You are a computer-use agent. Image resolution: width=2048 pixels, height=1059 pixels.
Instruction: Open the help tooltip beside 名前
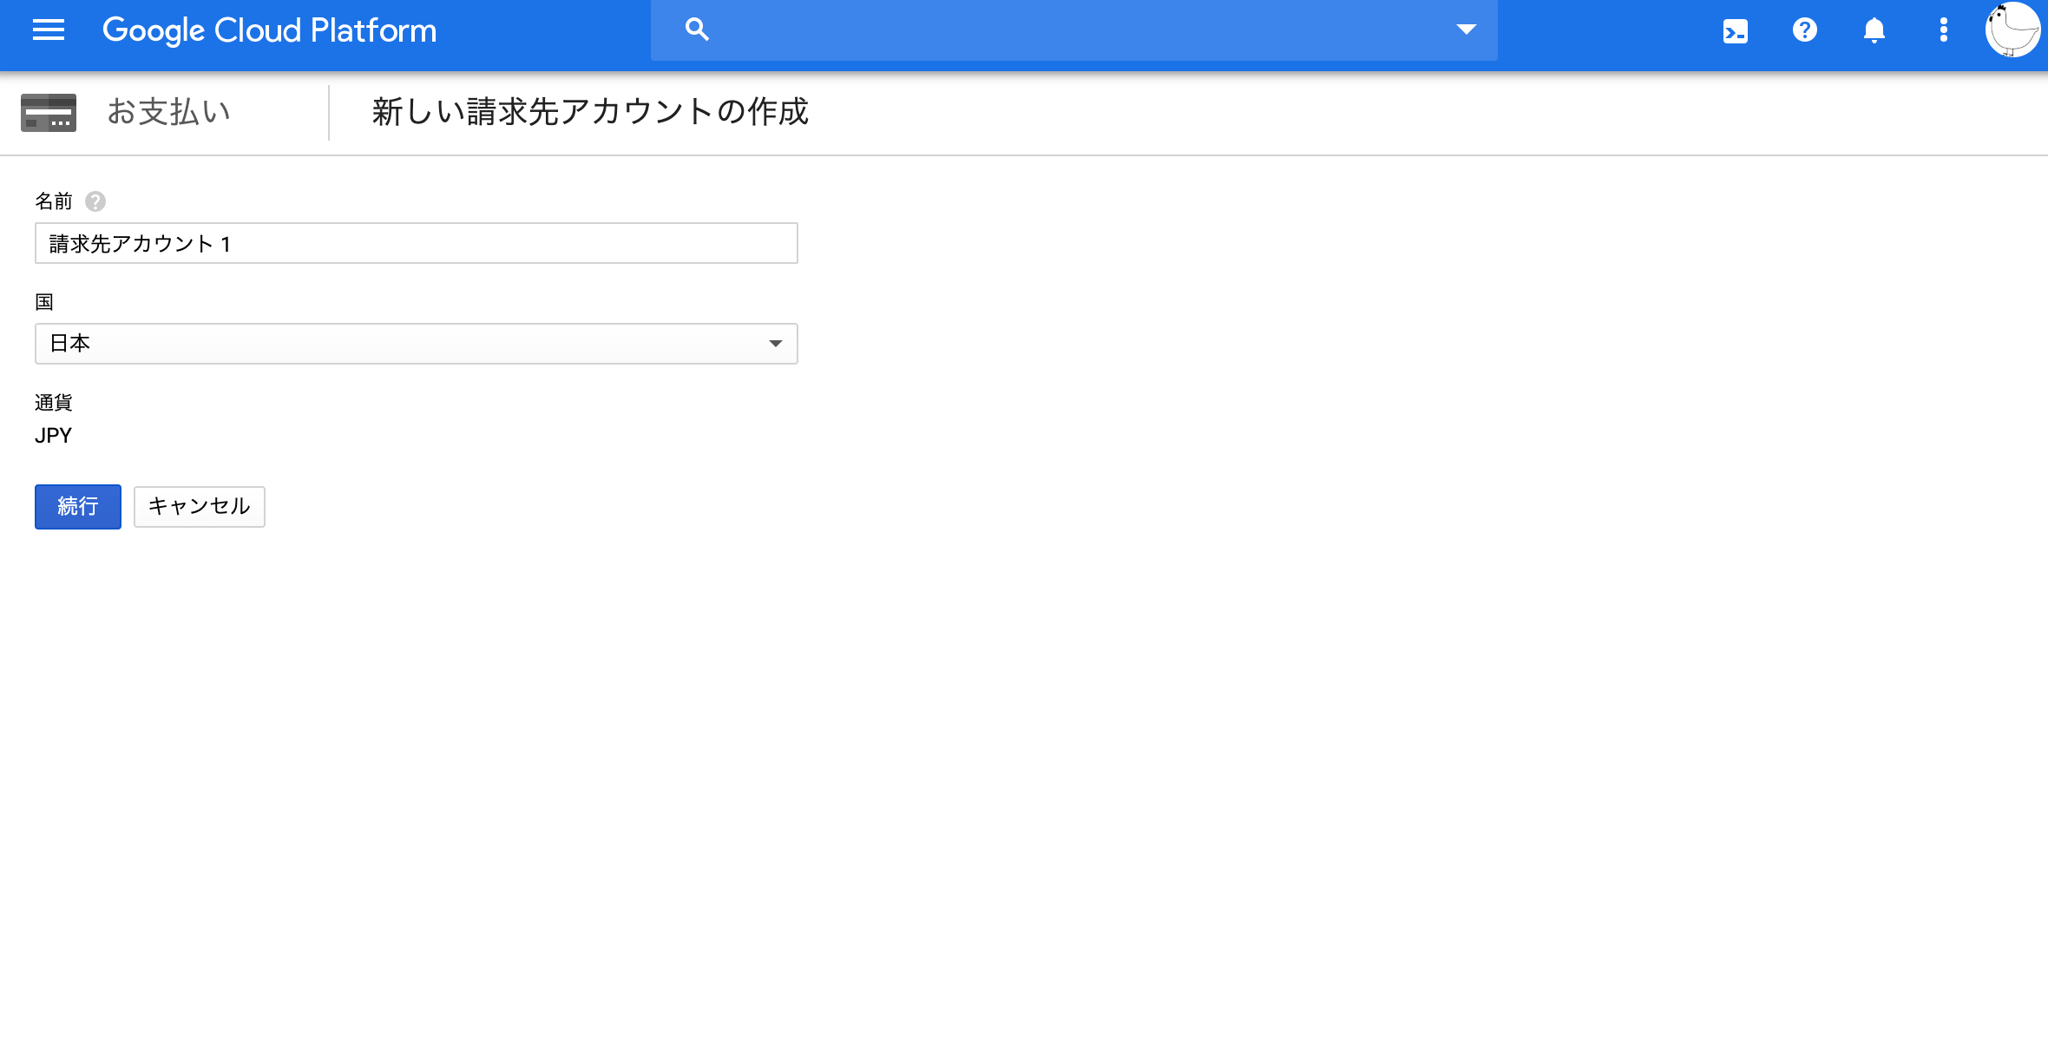point(95,201)
